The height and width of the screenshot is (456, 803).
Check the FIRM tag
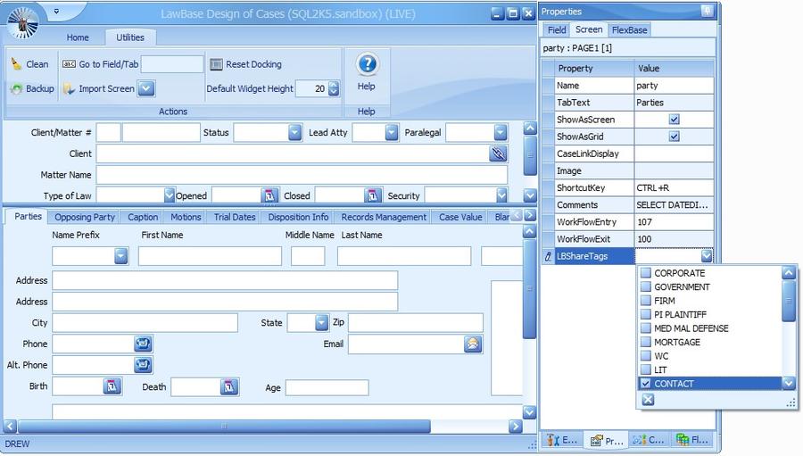[x=646, y=300]
